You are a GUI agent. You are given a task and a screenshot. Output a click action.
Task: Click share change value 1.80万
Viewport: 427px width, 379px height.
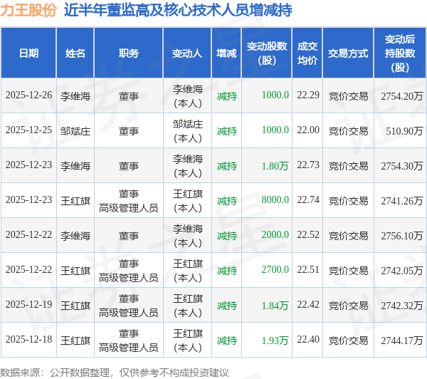[x=275, y=166]
